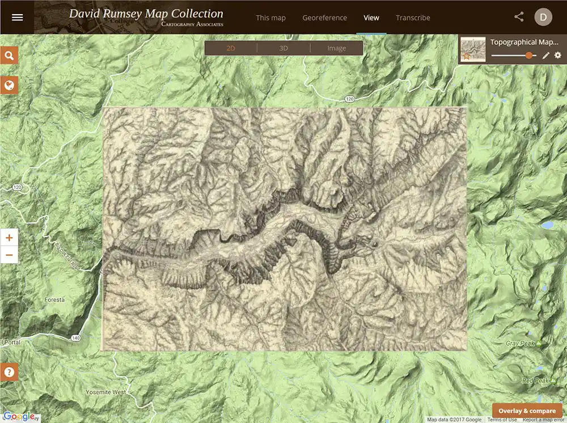567x423 pixels.
Task: Click the Overlay & compare button
Action: (x=527, y=411)
